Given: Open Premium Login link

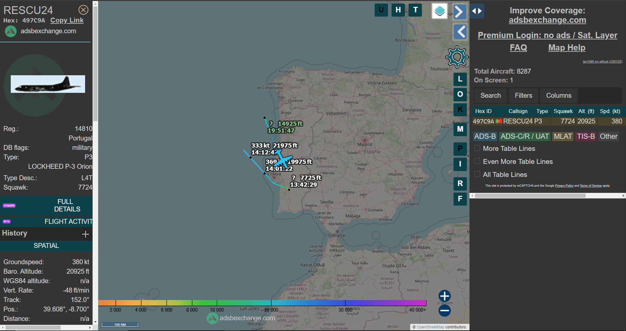Looking at the screenshot, I should pos(547,35).
